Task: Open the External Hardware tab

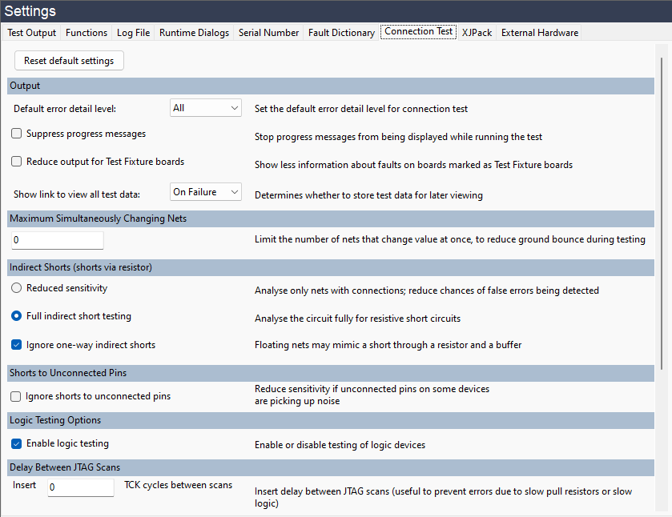Action: point(539,33)
